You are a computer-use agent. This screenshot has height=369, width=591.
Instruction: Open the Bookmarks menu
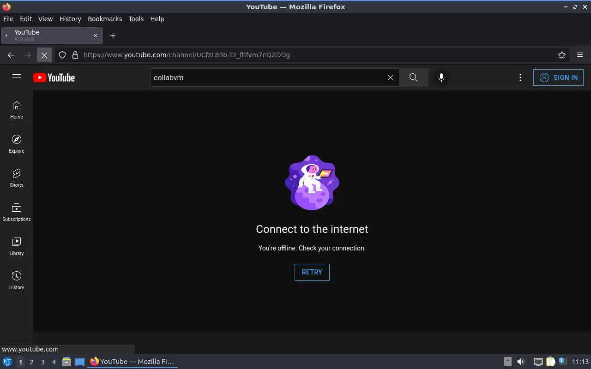[105, 19]
